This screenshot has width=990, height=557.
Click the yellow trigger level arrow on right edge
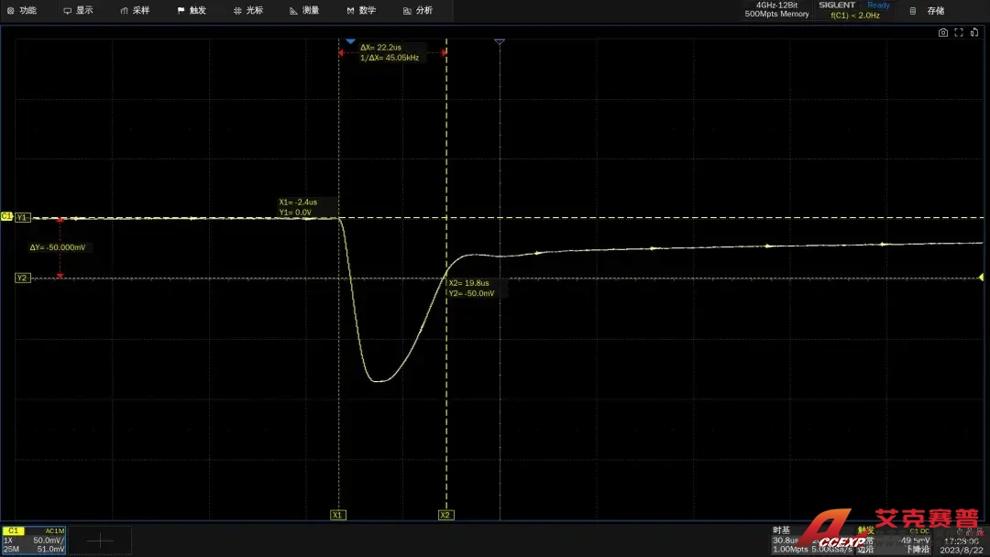[x=981, y=277]
